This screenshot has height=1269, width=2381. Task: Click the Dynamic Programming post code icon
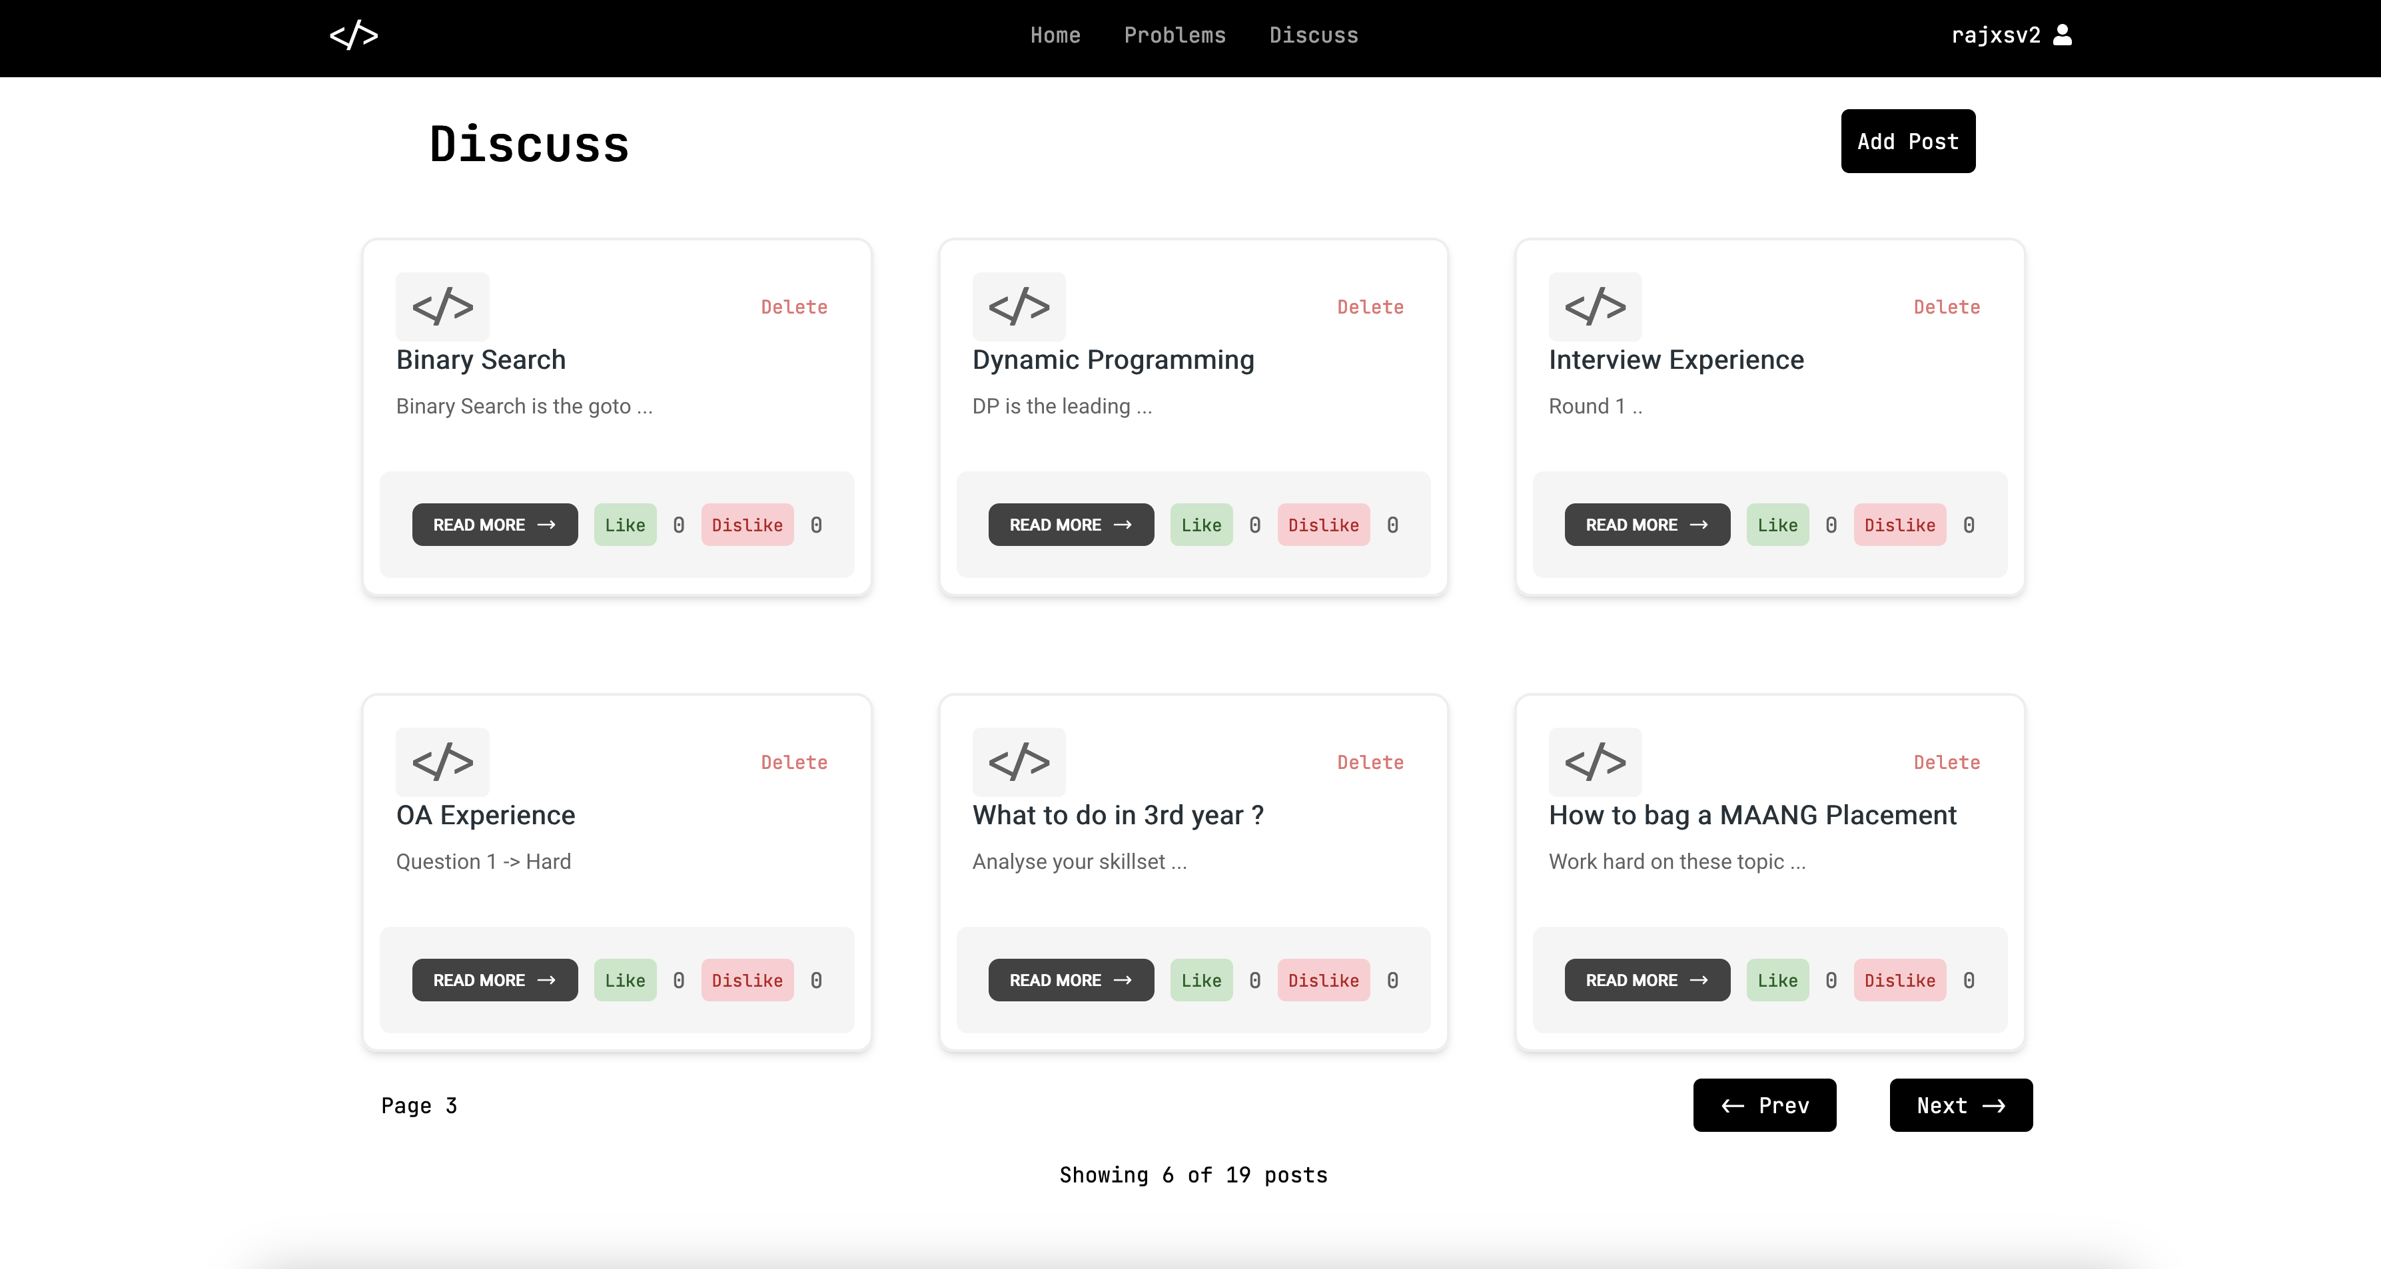(x=1019, y=307)
